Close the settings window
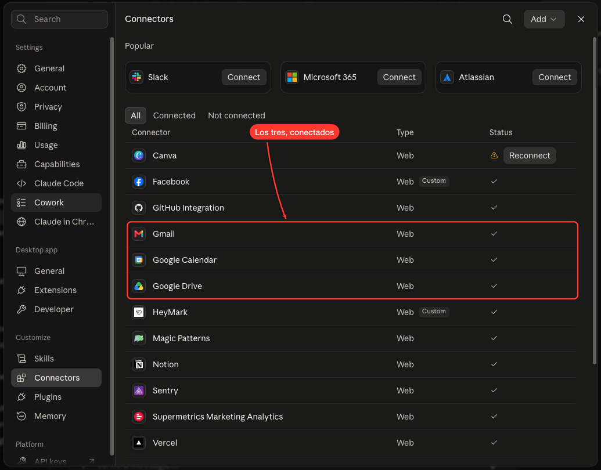This screenshot has width=601, height=470. click(x=581, y=19)
